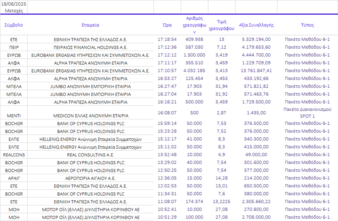338x221 pixels.
Task: Select the time cell 16:27:47
Action: tap(167, 86)
